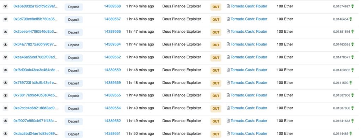The height and width of the screenshot is (138, 361).
Task: Click OUT tag on 0x769723f1d8c5b43e1e row
Action: point(216,83)
